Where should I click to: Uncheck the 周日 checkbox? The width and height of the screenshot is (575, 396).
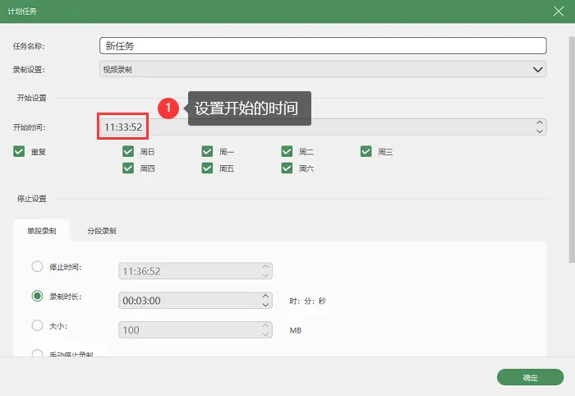point(128,151)
